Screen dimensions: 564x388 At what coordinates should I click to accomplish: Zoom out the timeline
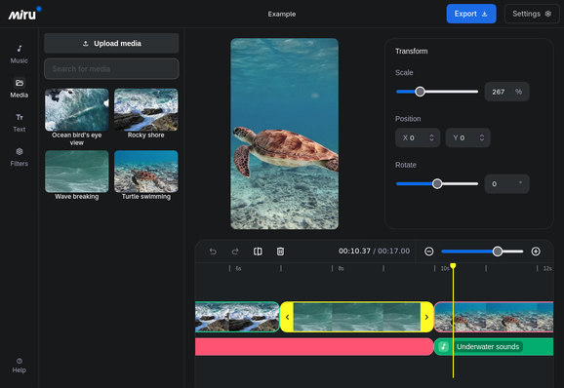point(428,252)
